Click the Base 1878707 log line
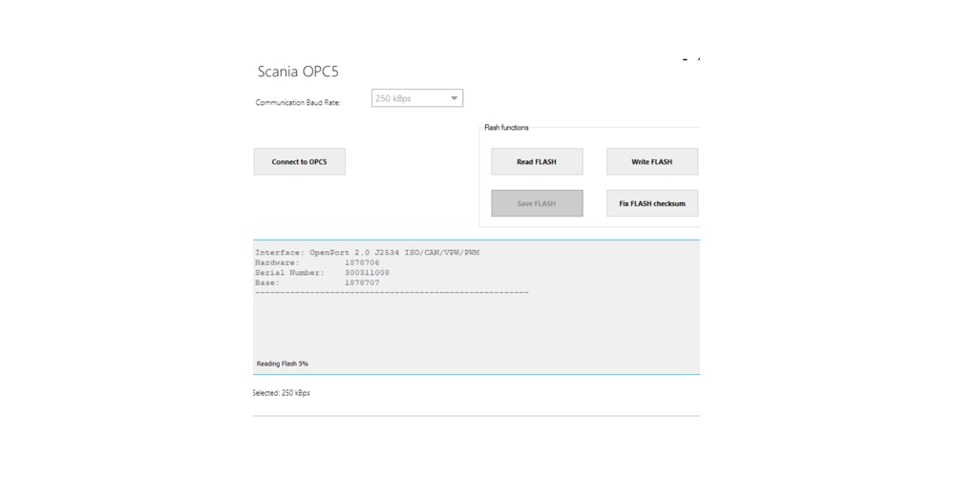Viewport: 955px width, 499px height. [317, 283]
